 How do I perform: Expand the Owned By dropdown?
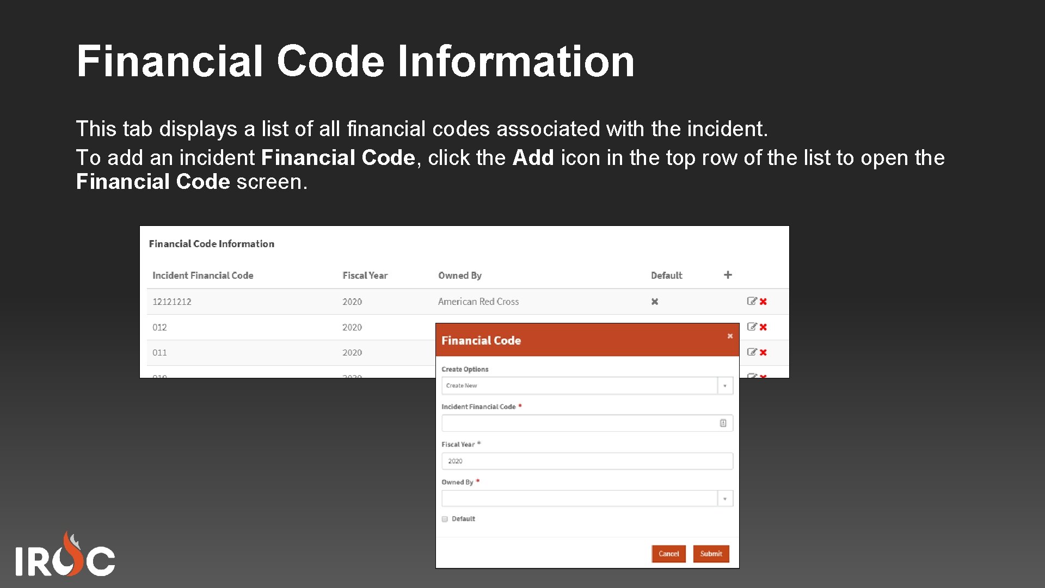point(724,499)
